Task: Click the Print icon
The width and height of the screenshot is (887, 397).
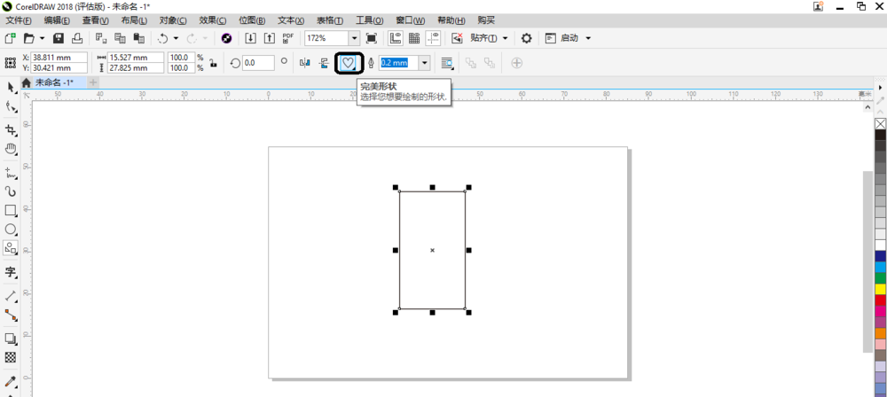Action: 77,38
